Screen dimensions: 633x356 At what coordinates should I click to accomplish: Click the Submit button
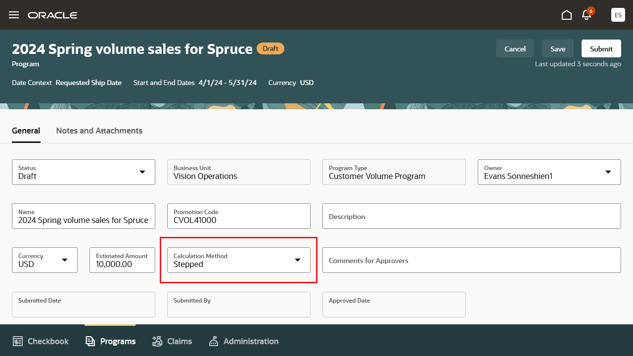pyautogui.click(x=601, y=49)
